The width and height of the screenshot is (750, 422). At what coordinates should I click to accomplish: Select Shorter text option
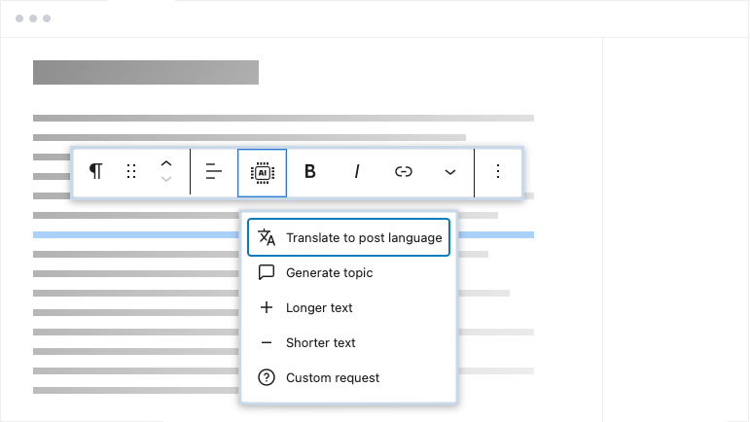[320, 342]
